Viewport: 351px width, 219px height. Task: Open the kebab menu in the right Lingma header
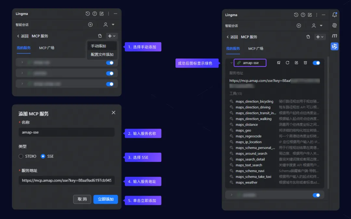coord(317,15)
